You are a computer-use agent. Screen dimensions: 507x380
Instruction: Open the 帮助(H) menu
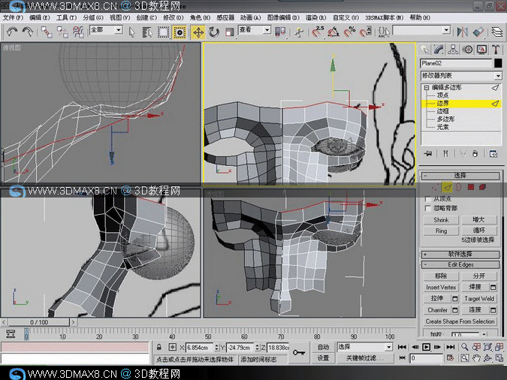420,17
